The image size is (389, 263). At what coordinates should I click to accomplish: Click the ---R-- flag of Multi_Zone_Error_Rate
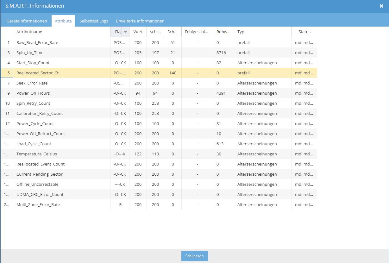pyautogui.click(x=120, y=204)
